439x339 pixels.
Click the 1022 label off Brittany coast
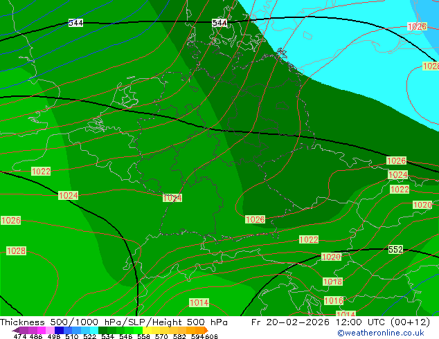(x=41, y=171)
